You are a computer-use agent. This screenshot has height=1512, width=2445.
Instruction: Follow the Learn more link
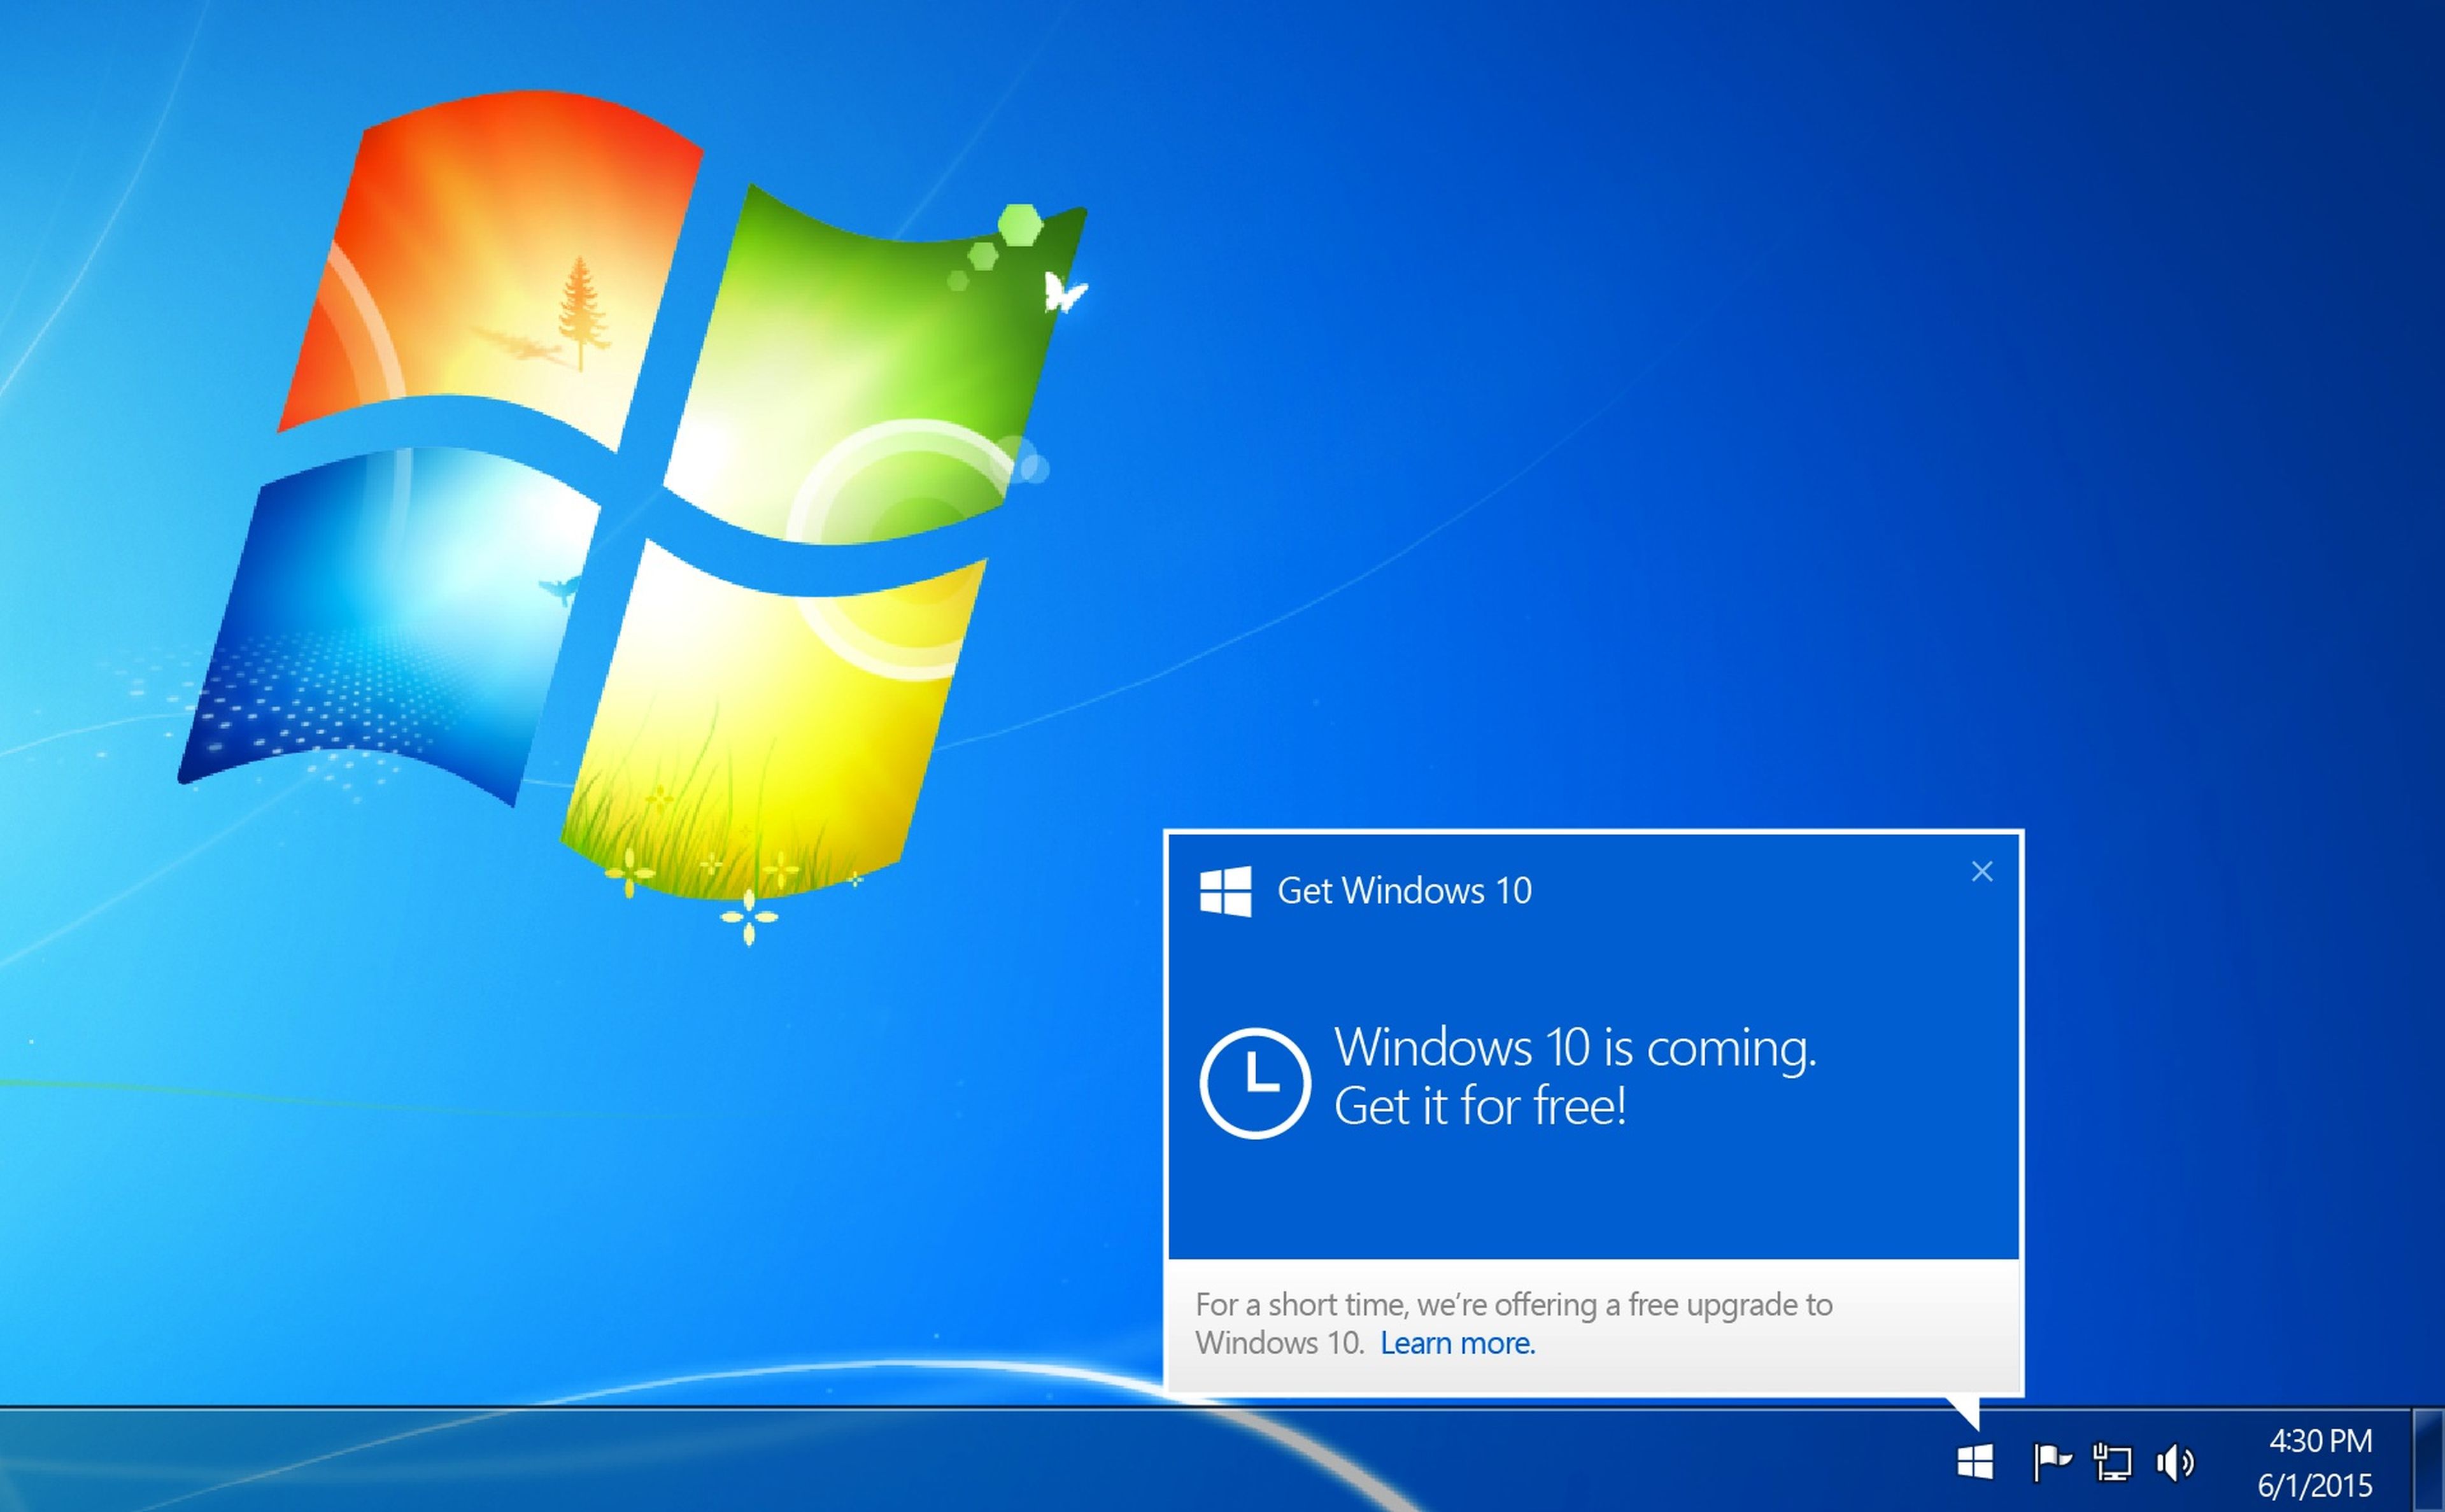1457,1343
